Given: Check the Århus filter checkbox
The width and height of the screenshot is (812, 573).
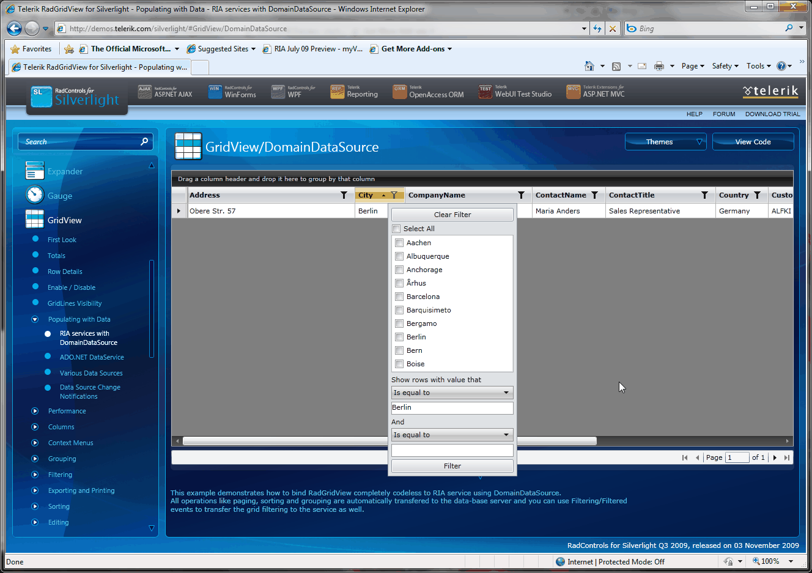Looking at the screenshot, I should pyautogui.click(x=399, y=283).
